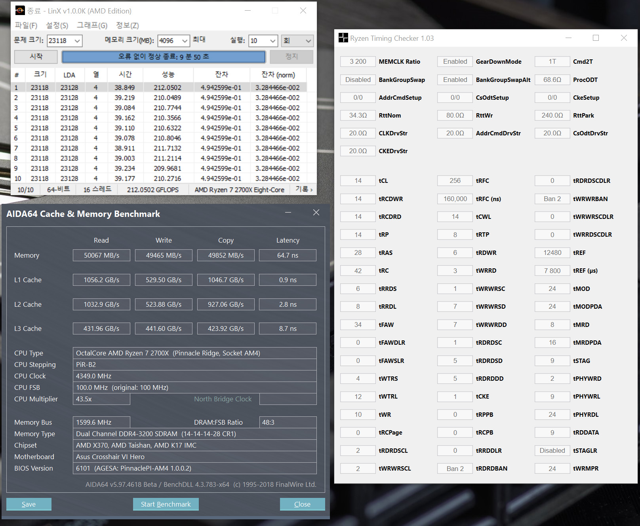Open the 파일(F) menu in LinX
Screen dimensions: 640x526
[26, 25]
